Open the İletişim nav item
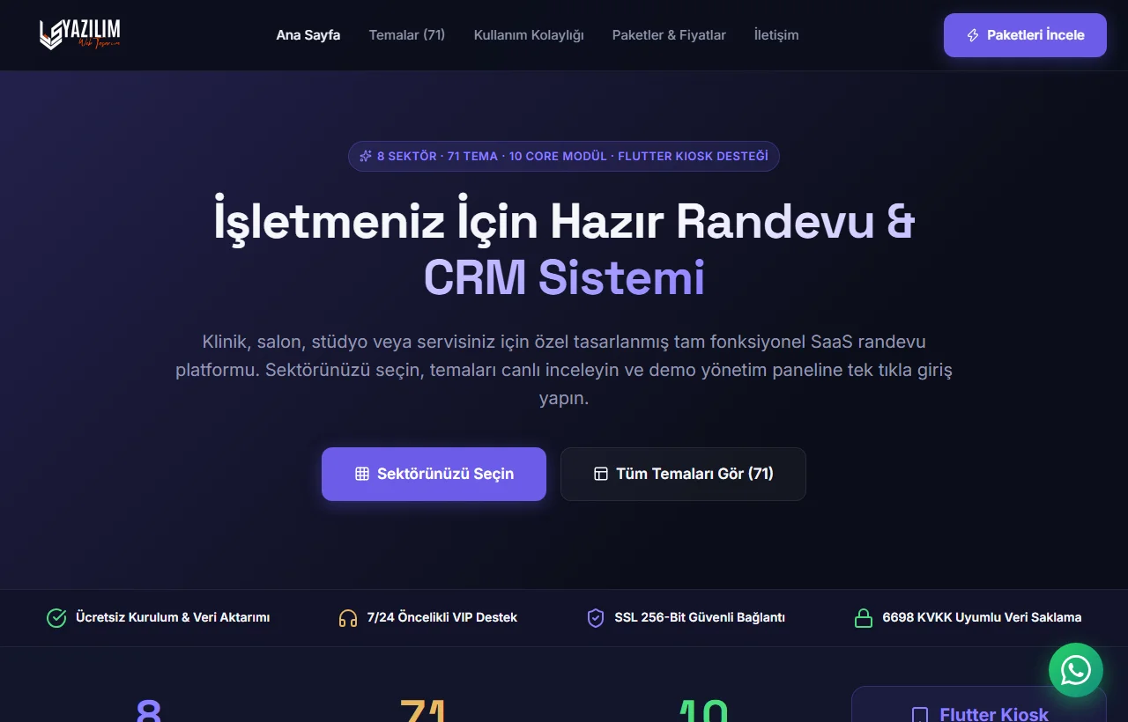The image size is (1128, 722). (x=776, y=35)
